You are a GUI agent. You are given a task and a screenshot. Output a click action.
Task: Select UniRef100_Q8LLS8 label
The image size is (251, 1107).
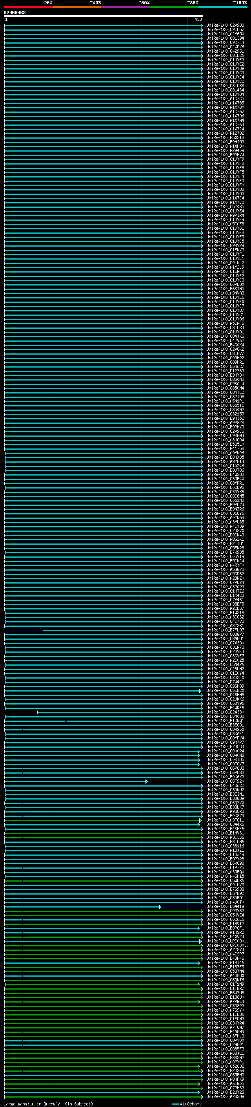[225, 86]
